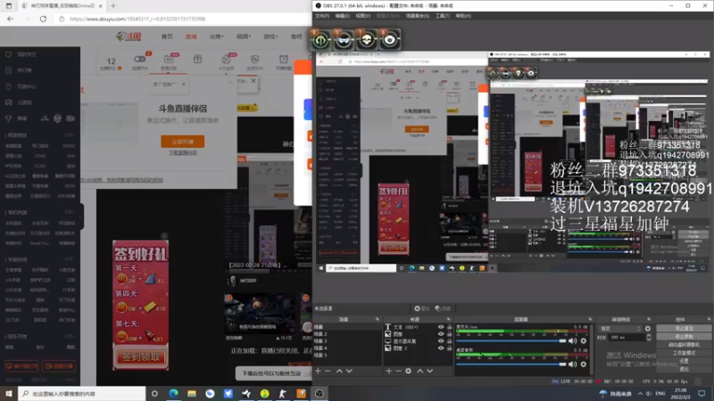Click the stop recording button in OBS controls
This screenshot has height=401, width=714.
click(x=684, y=337)
